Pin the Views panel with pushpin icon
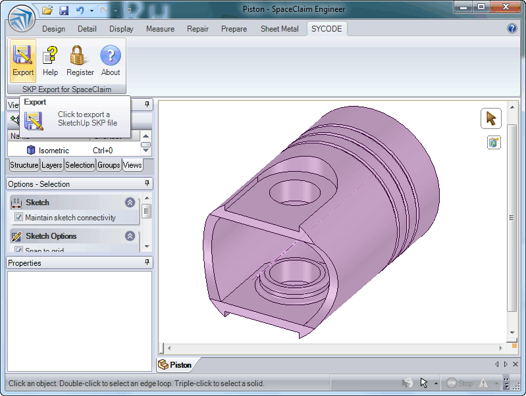The image size is (526, 396). 147,104
